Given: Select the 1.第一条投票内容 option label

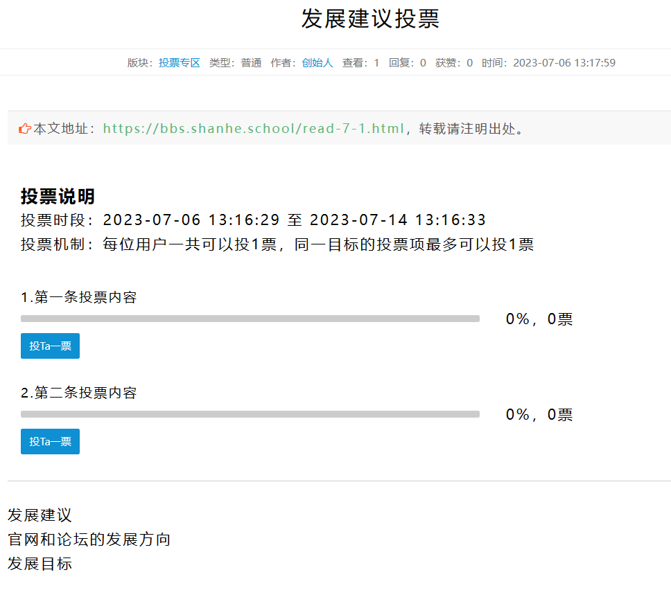Looking at the screenshot, I should (79, 297).
